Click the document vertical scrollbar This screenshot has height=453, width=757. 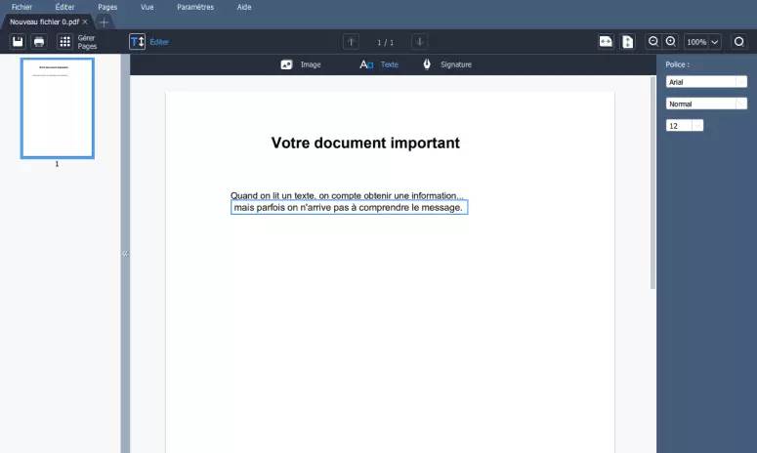click(652, 183)
